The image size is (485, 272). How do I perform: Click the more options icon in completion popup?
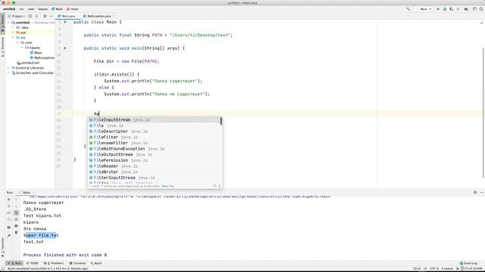220,186
